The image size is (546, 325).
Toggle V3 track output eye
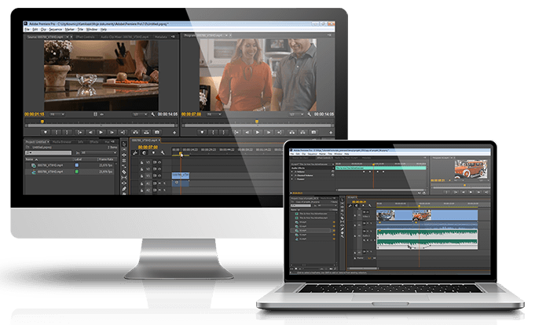coord(159,162)
